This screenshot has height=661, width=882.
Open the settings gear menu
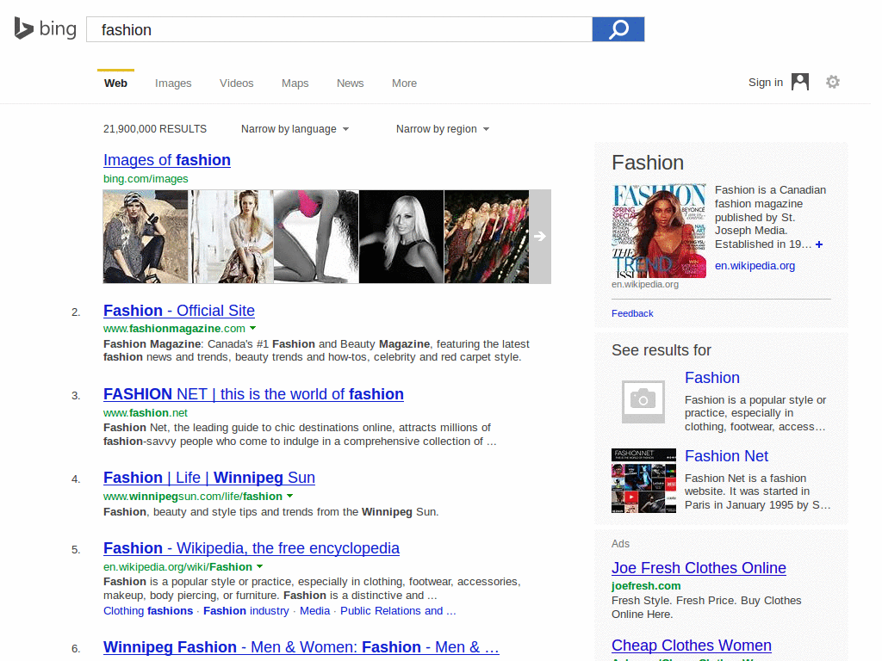click(x=832, y=82)
